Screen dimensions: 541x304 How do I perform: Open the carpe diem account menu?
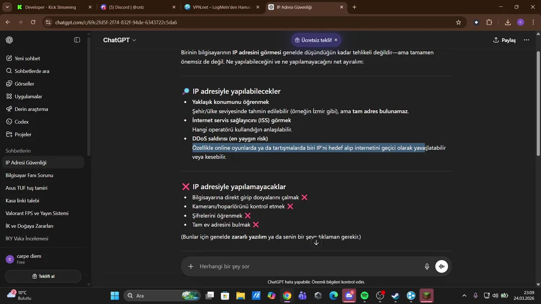(x=43, y=259)
